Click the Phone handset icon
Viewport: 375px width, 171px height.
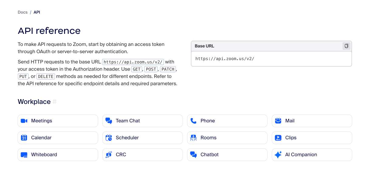coord(193,121)
